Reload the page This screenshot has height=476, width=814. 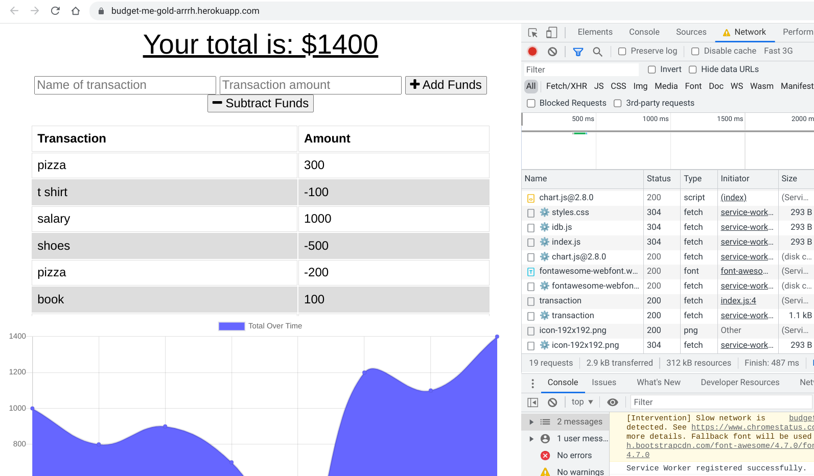55,11
